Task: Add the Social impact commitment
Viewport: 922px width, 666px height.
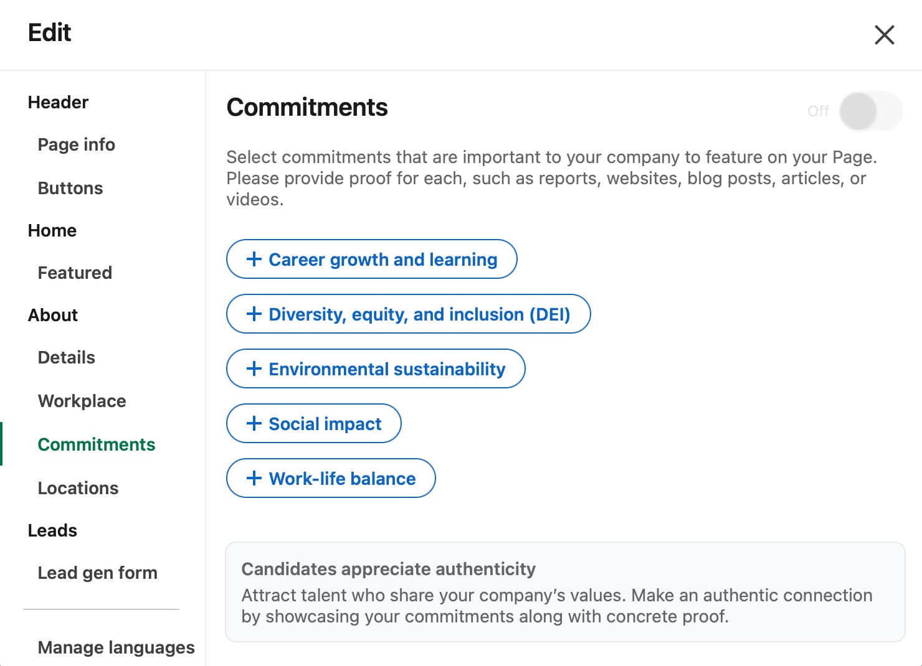Action: [x=314, y=423]
